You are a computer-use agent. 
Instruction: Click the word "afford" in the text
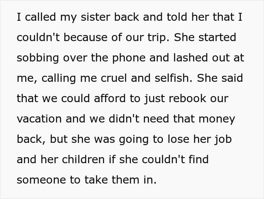pyautogui.click(x=110, y=98)
